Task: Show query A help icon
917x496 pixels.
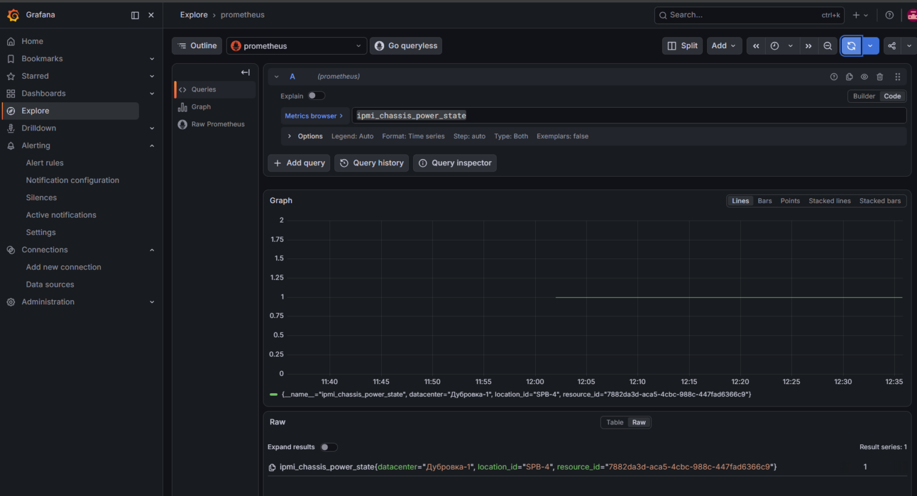Action: (834, 76)
